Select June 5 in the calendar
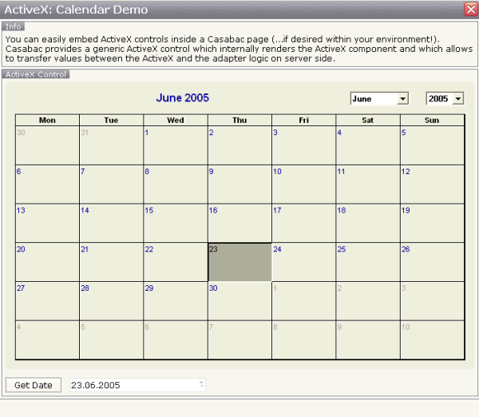 point(431,145)
